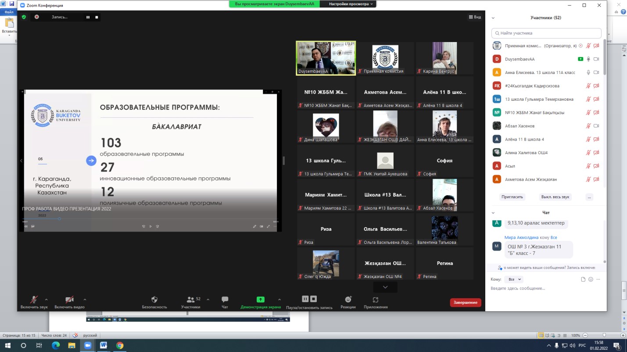The height and width of the screenshot is (352, 627).
Task: Unmute microphone with Включить звук
Action: (x=34, y=300)
